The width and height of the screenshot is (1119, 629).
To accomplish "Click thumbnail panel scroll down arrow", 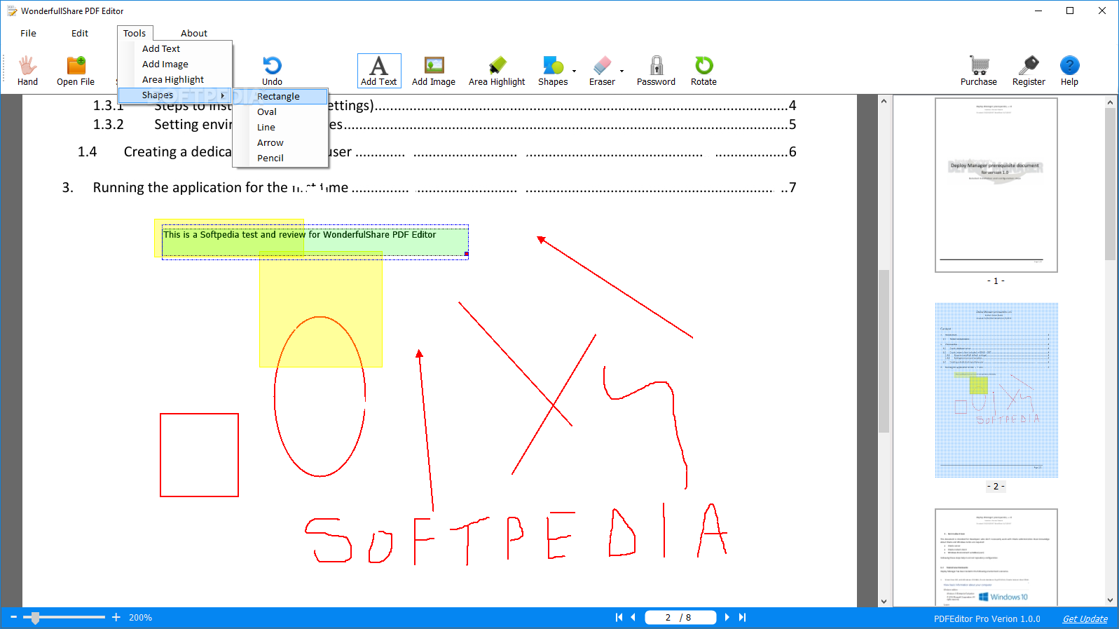I will (x=1110, y=600).
